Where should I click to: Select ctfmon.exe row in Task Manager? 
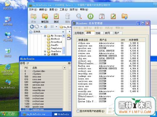click(x=108, y=43)
